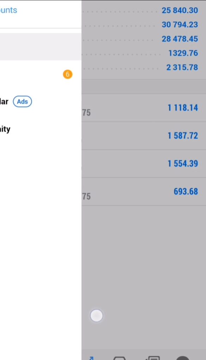Screen dimensions: 206x360
Task: Open the messages chat icon in bottom bar
Action: 153,358
